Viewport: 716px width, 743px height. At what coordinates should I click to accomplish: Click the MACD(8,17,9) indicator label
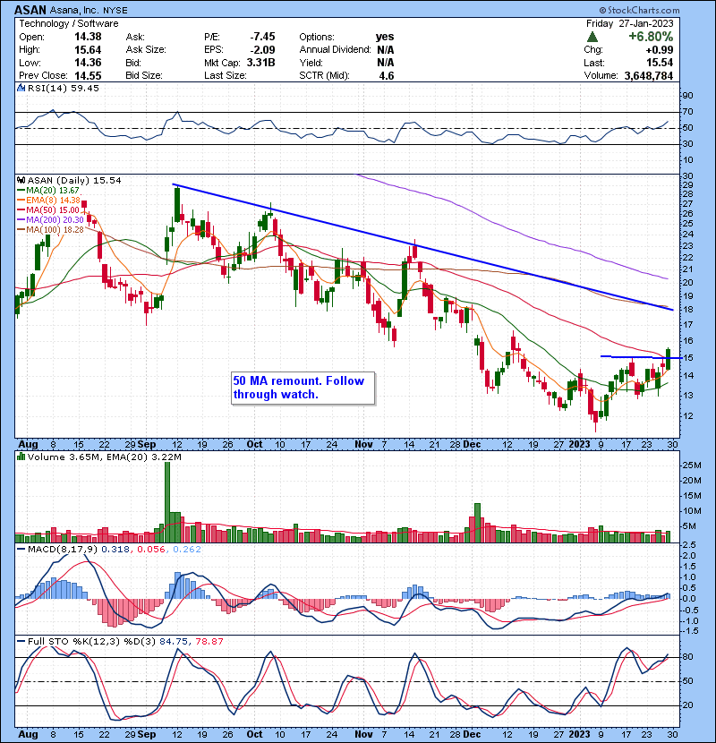(x=63, y=549)
